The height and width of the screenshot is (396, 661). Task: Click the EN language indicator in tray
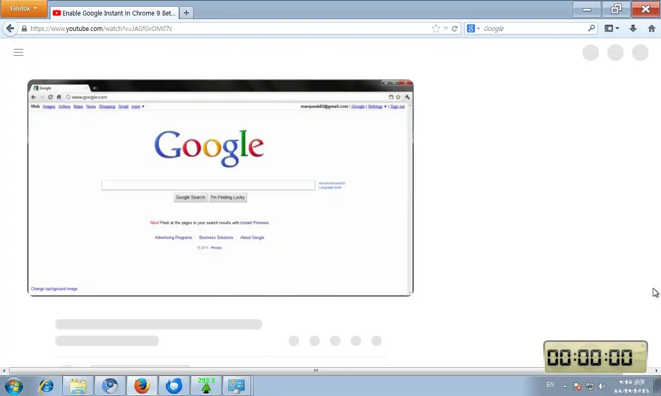(550, 385)
